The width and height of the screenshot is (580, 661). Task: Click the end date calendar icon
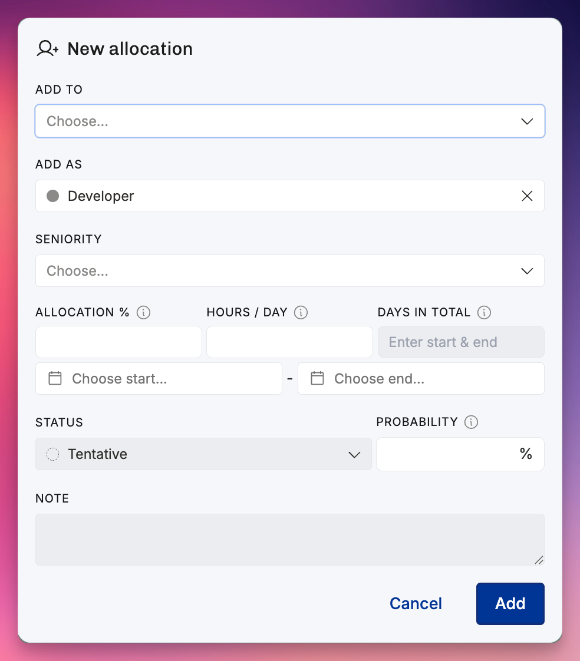click(317, 378)
